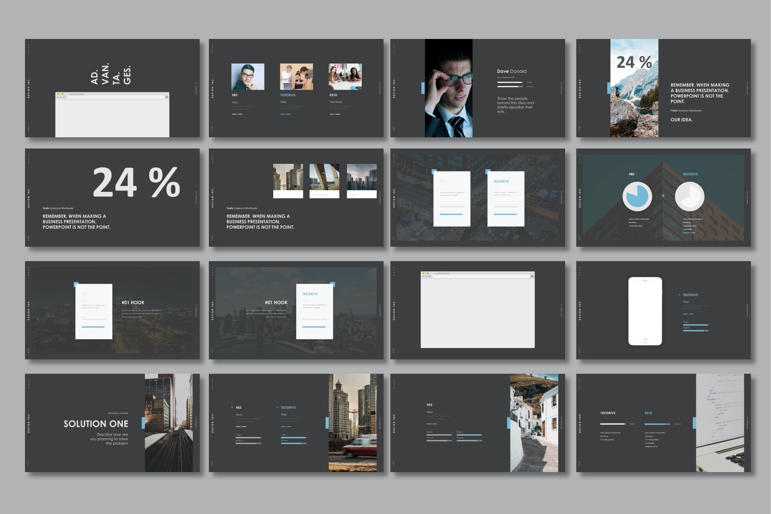Click the hamburger menu in the full-slide browser mockup
Screen dimensions: 771x514
tap(532, 276)
